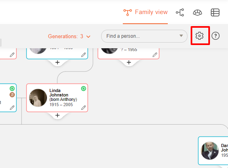Expand plus button below Linda Johnston
The width and height of the screenshot is (228, 168).
pyautogui.click(x=57, y=115)
